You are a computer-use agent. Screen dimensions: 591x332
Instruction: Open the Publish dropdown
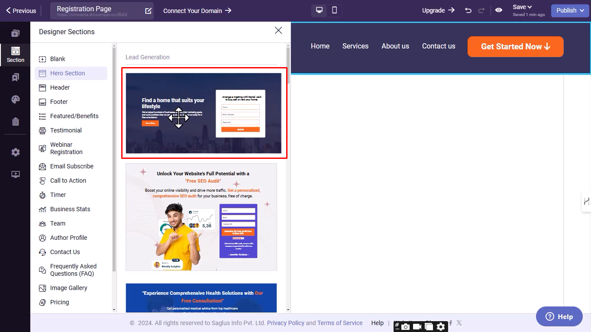(570, 11)
